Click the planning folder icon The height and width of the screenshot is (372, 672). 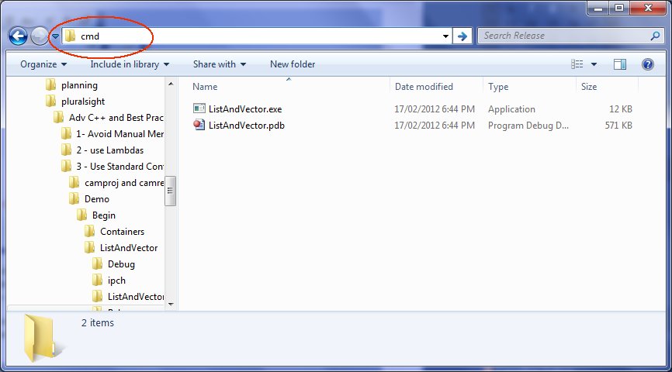tap(51, 84)
